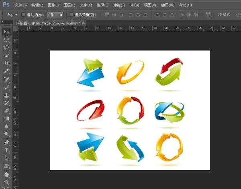
Task: Enable the 自动选择 checkbox
Action: click(23, 14)
